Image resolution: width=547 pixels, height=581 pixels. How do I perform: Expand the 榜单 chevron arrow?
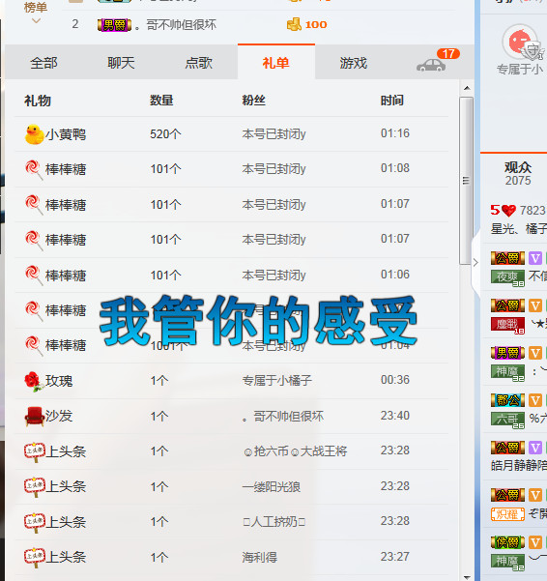pos(36,20)
